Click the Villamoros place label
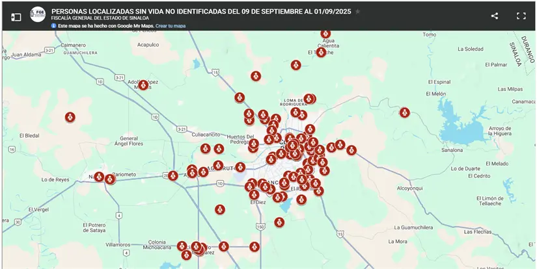 click(118, 245)
